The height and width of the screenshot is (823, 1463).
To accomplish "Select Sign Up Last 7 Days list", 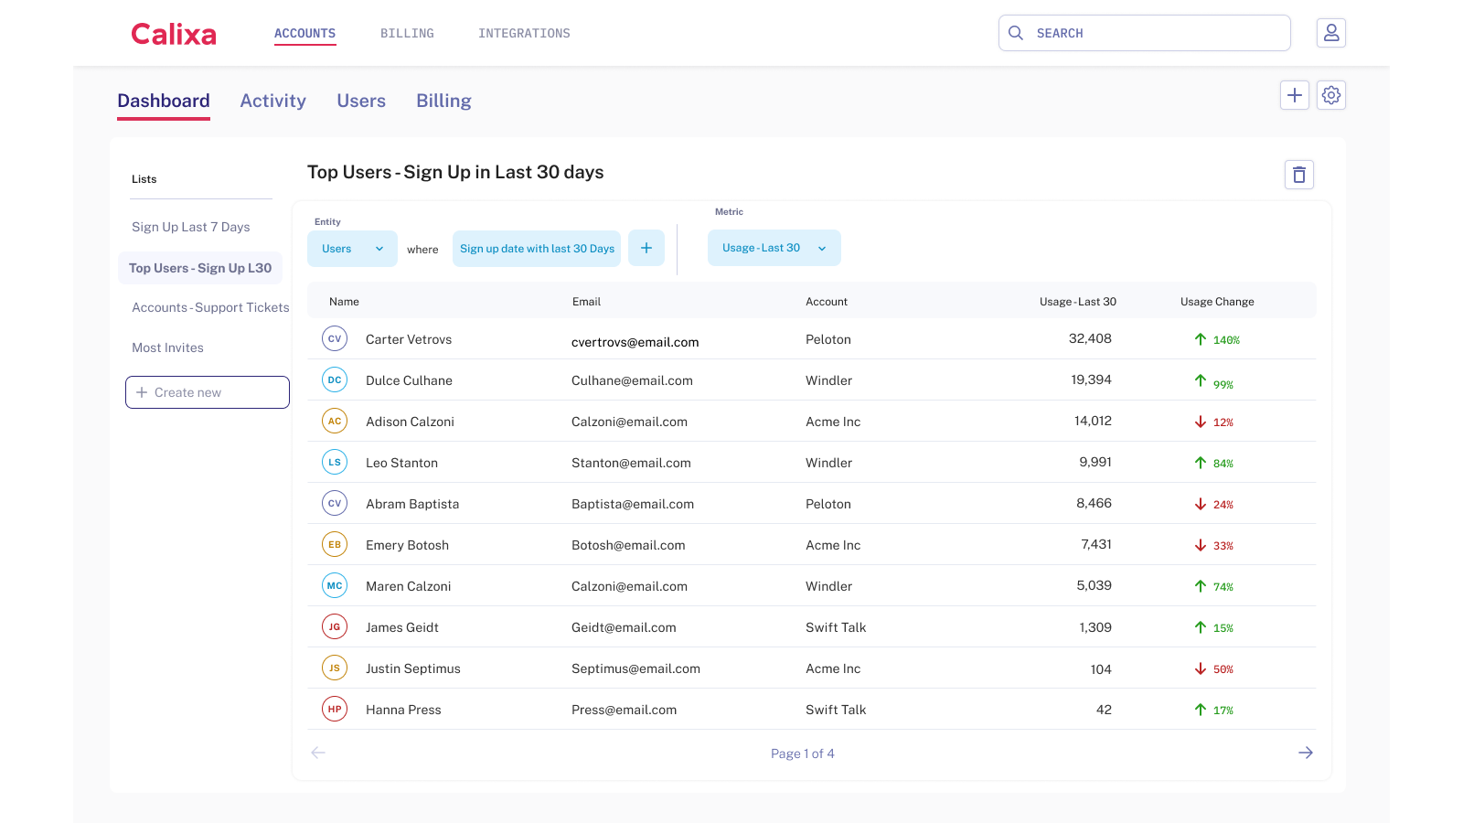I will click(191, 226).
